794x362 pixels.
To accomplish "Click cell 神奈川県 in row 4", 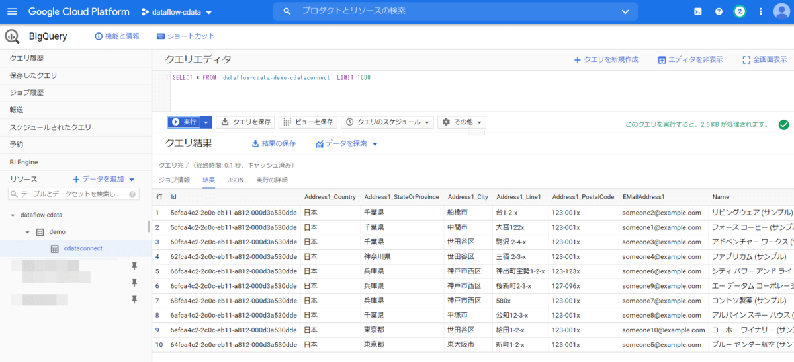I will 377,256.
